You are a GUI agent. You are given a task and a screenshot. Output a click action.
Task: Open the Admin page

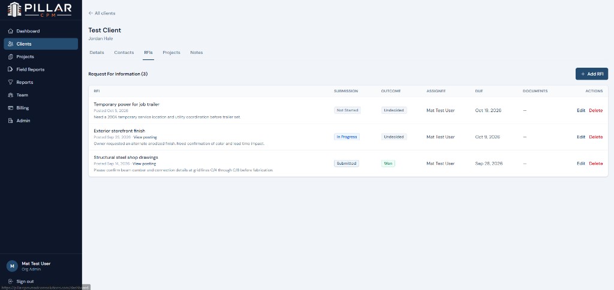[x=41, y=120]
